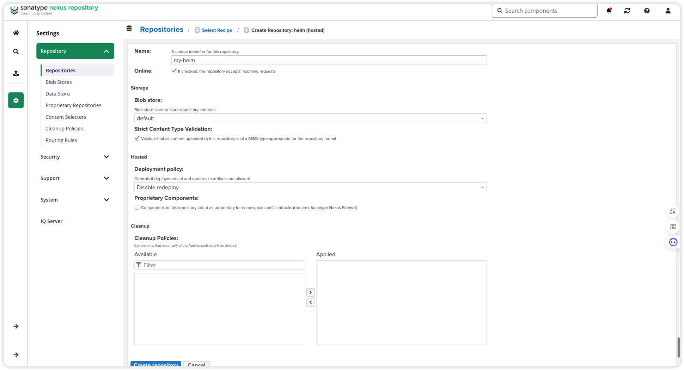Expand the Security section

tap(75, 157)
